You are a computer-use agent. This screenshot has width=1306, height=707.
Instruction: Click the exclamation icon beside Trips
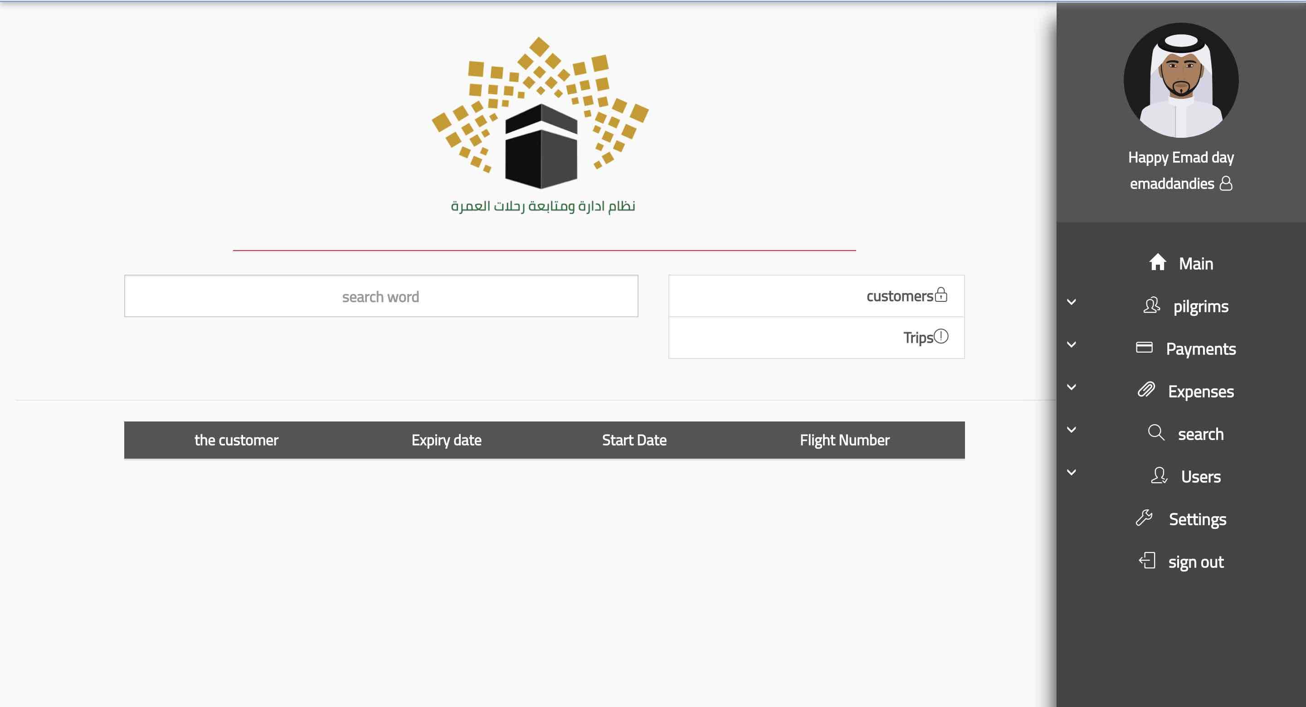pos(941,336)
